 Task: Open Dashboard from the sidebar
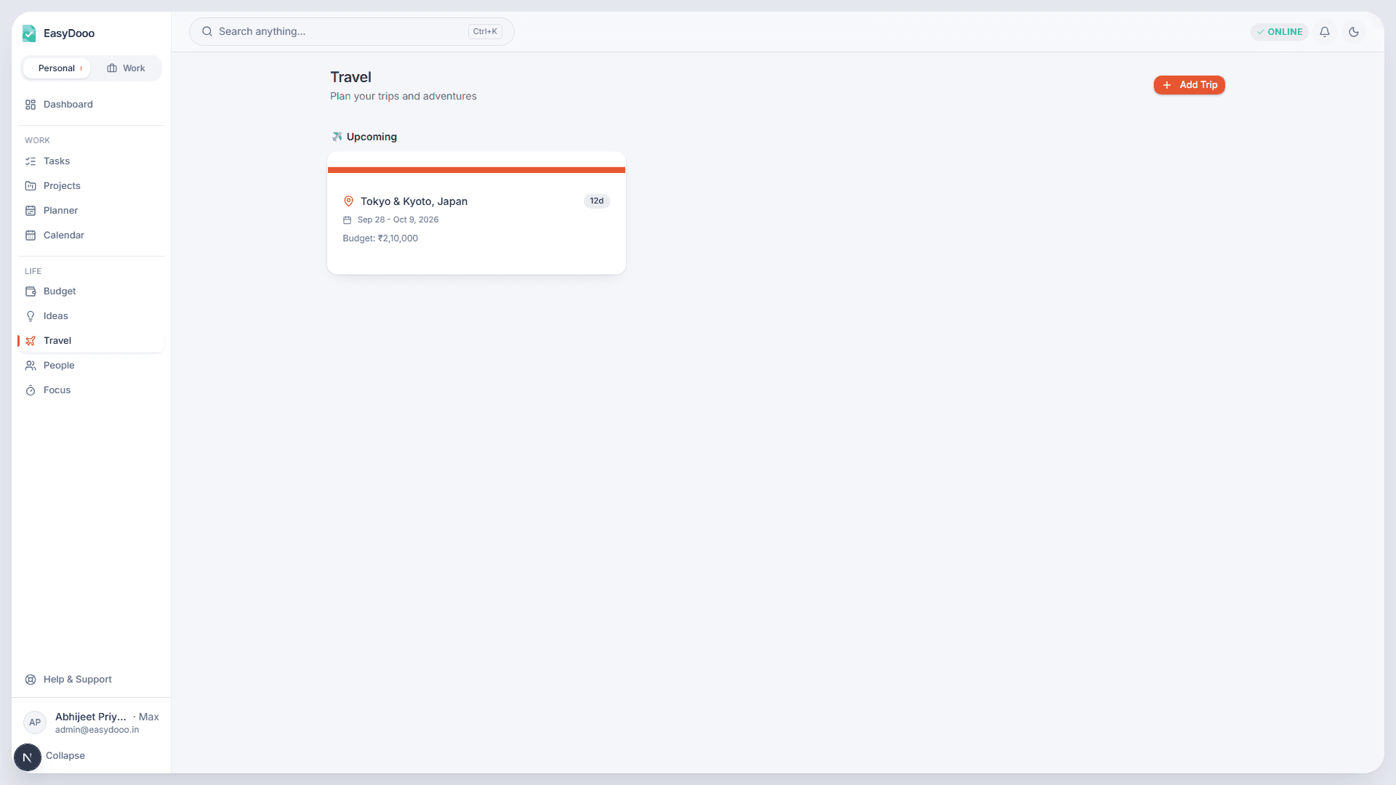point(92,105)
